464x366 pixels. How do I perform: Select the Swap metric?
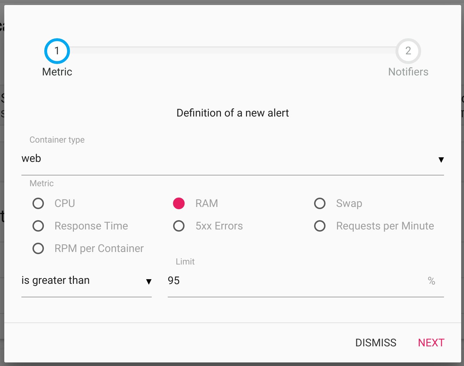(x=320, y=203)
